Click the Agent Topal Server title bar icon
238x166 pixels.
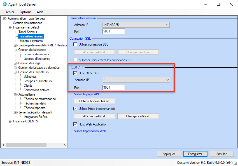[4, 4]
